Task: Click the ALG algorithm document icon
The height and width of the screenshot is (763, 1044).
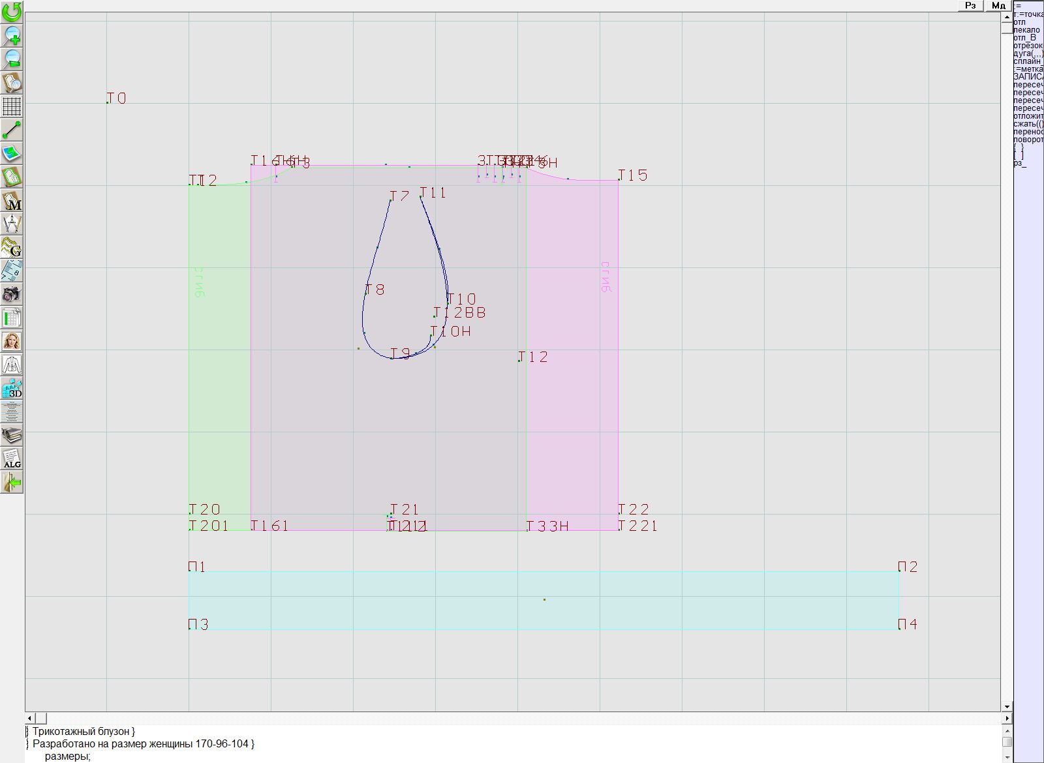Action: click(12, 458)
